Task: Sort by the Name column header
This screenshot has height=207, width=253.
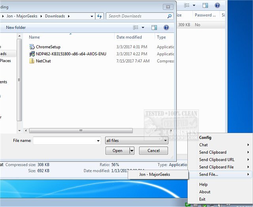Action: click(34, 37)
